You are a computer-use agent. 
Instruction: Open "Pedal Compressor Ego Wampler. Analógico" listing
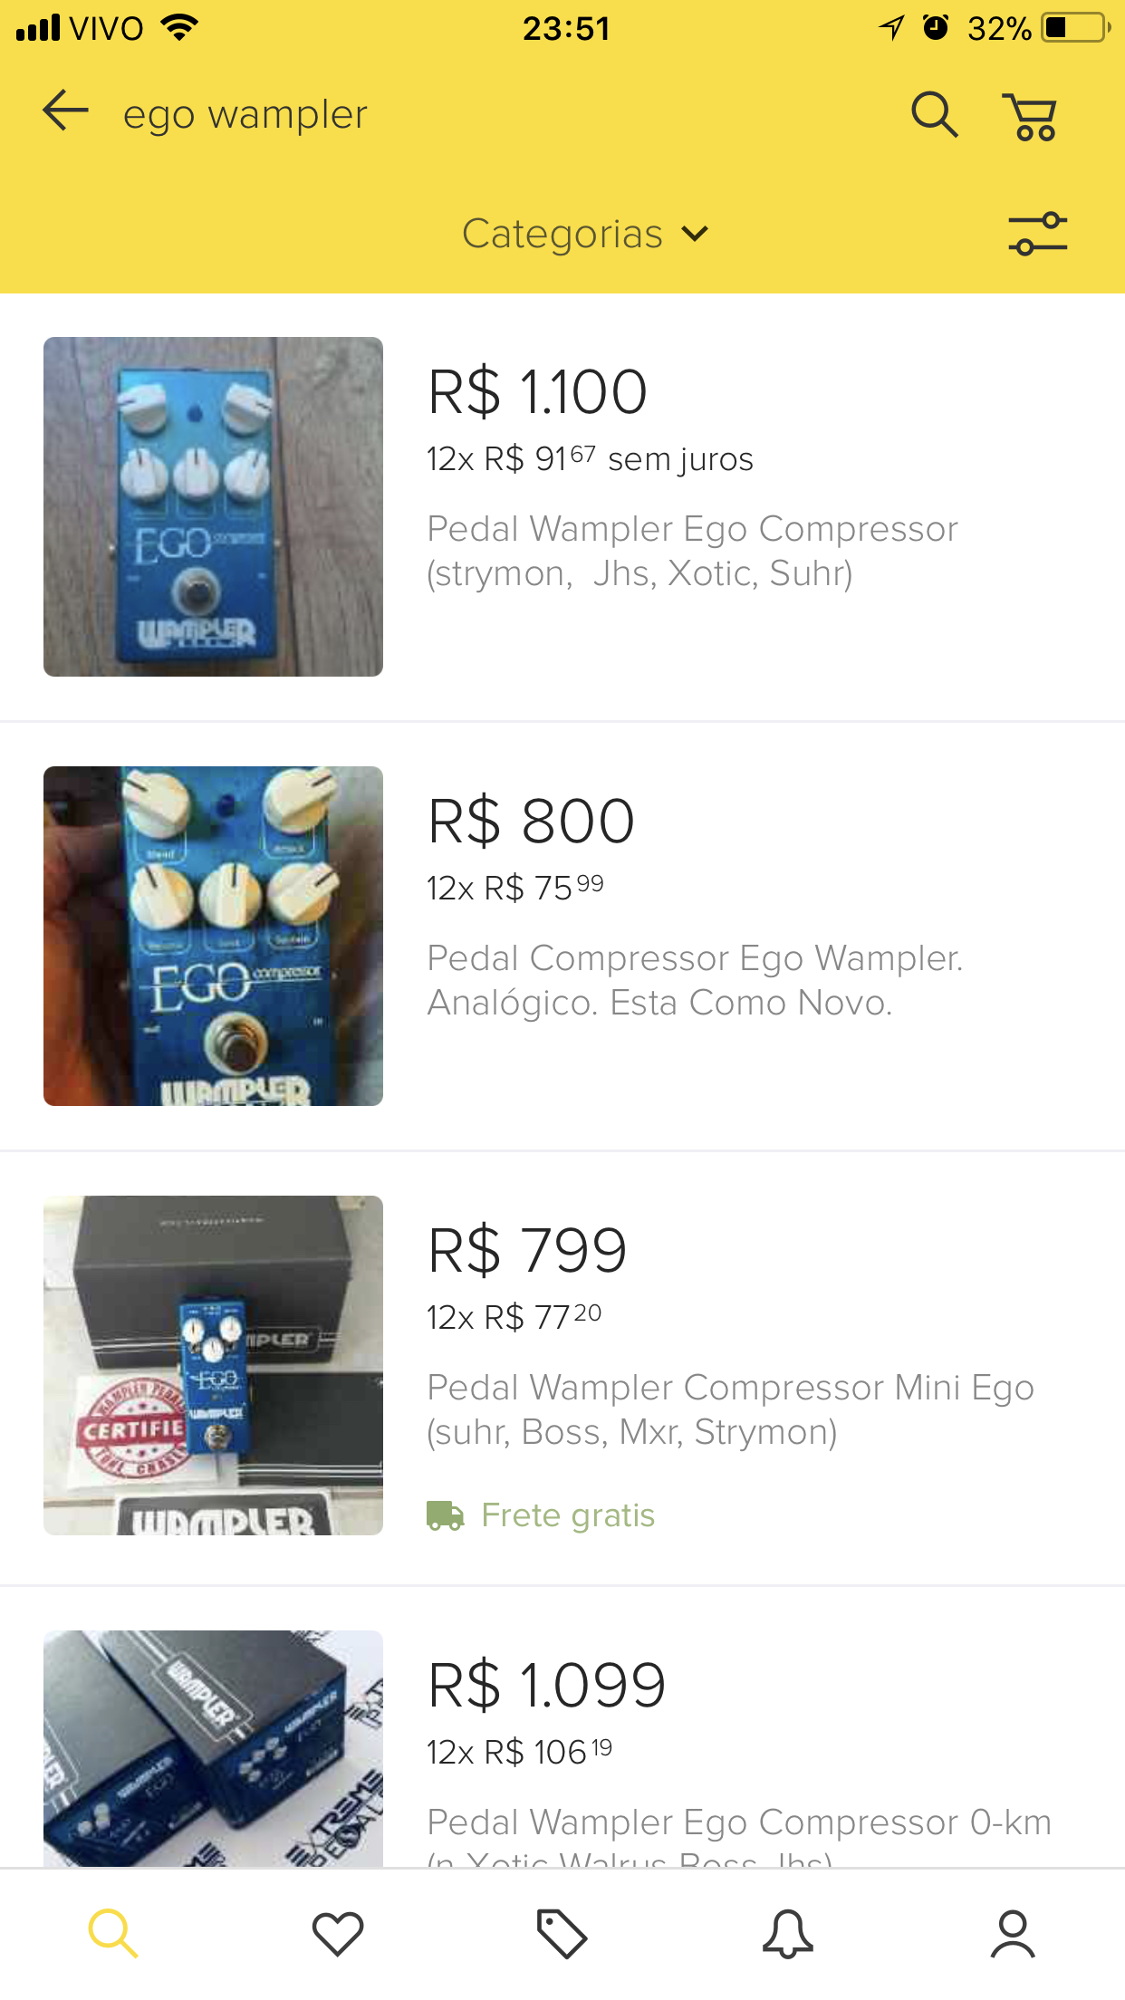point(695,980)
